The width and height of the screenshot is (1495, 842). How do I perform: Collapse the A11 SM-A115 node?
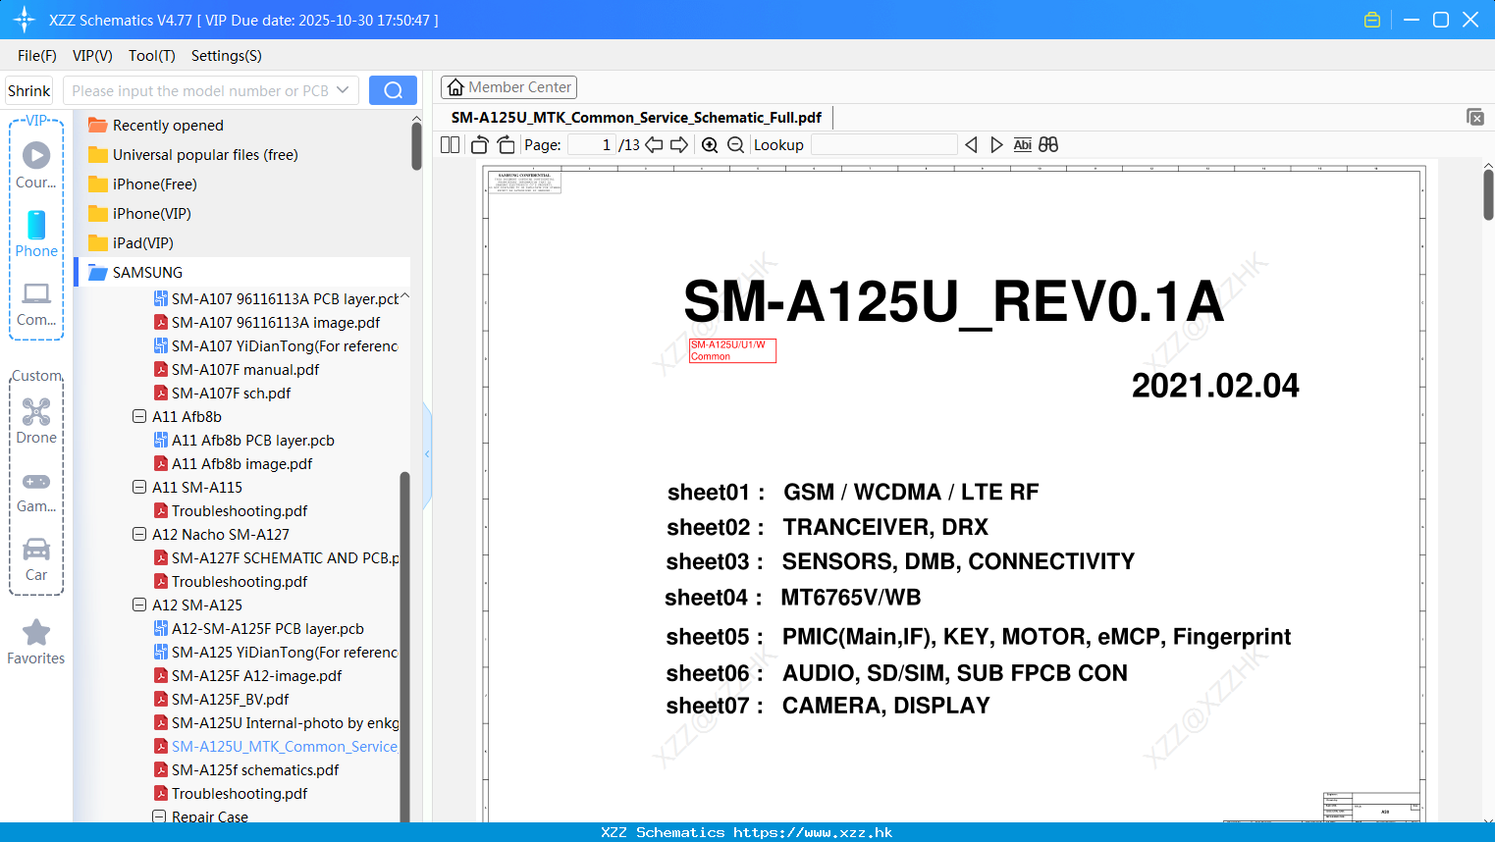(139, 487)
